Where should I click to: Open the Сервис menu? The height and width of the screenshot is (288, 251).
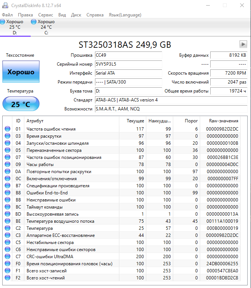[x=46, y=15]
